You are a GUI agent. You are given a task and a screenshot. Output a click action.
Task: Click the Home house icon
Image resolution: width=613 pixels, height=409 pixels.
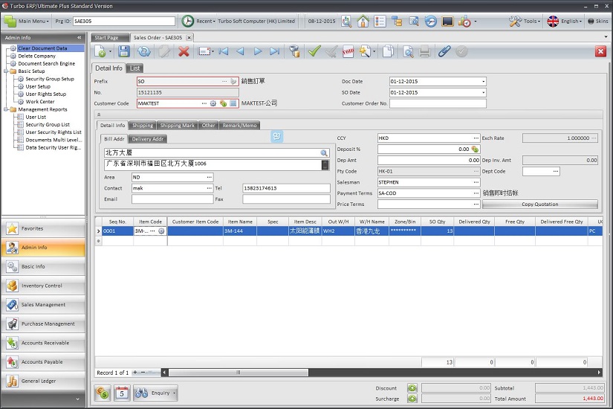363,21
